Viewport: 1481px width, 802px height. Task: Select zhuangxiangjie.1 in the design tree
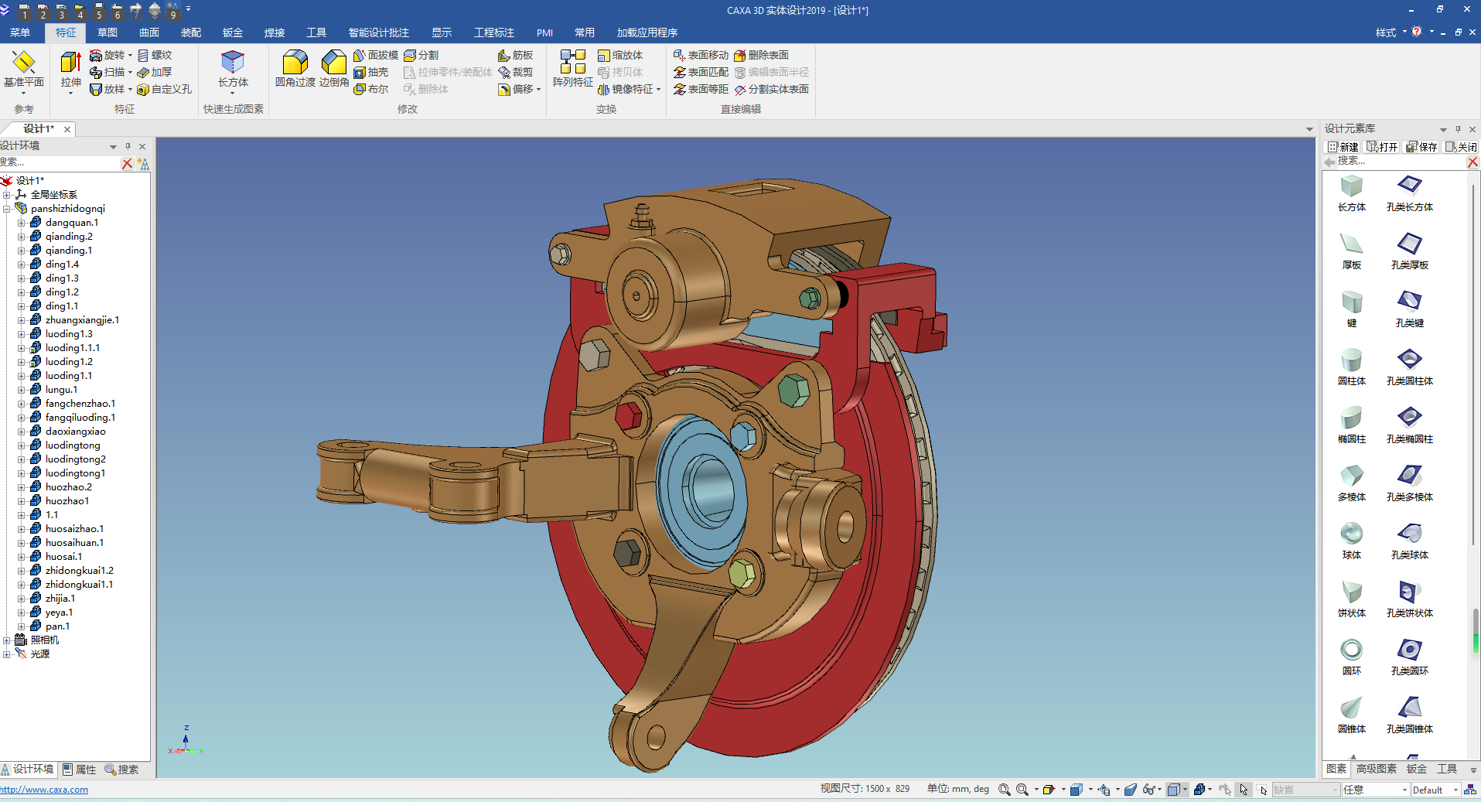click(82, 320)
